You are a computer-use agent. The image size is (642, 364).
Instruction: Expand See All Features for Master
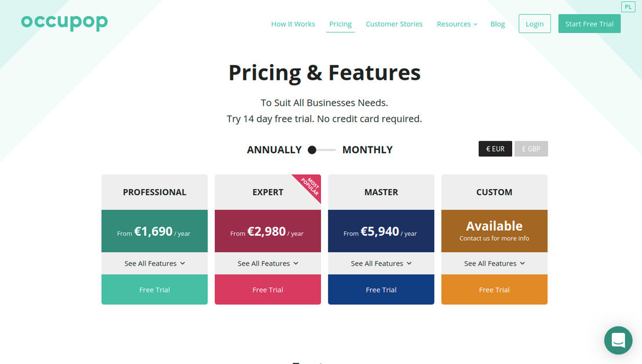pos(381,263)
